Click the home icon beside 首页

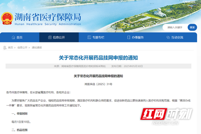[x=13, y=37]
